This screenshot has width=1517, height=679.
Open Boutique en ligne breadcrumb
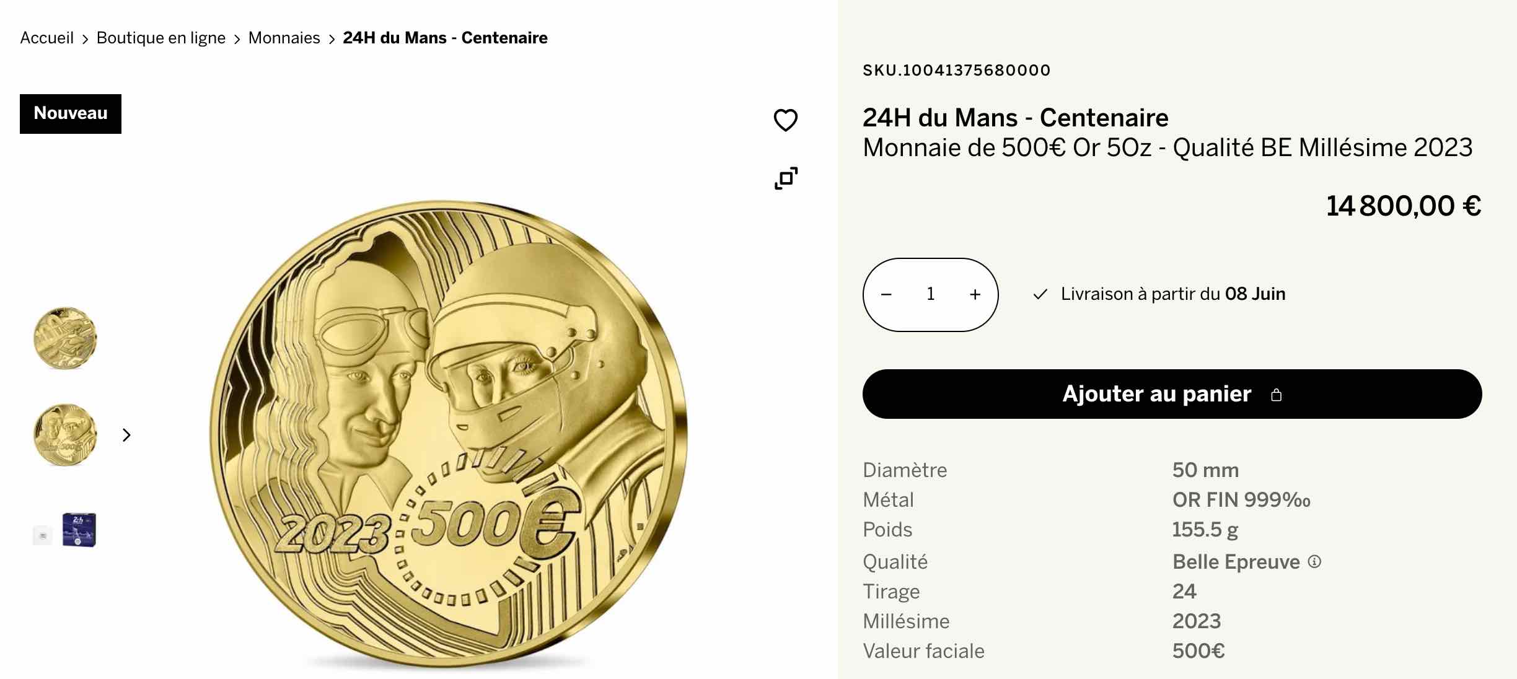pyautogui.click(x=161, y=38)
